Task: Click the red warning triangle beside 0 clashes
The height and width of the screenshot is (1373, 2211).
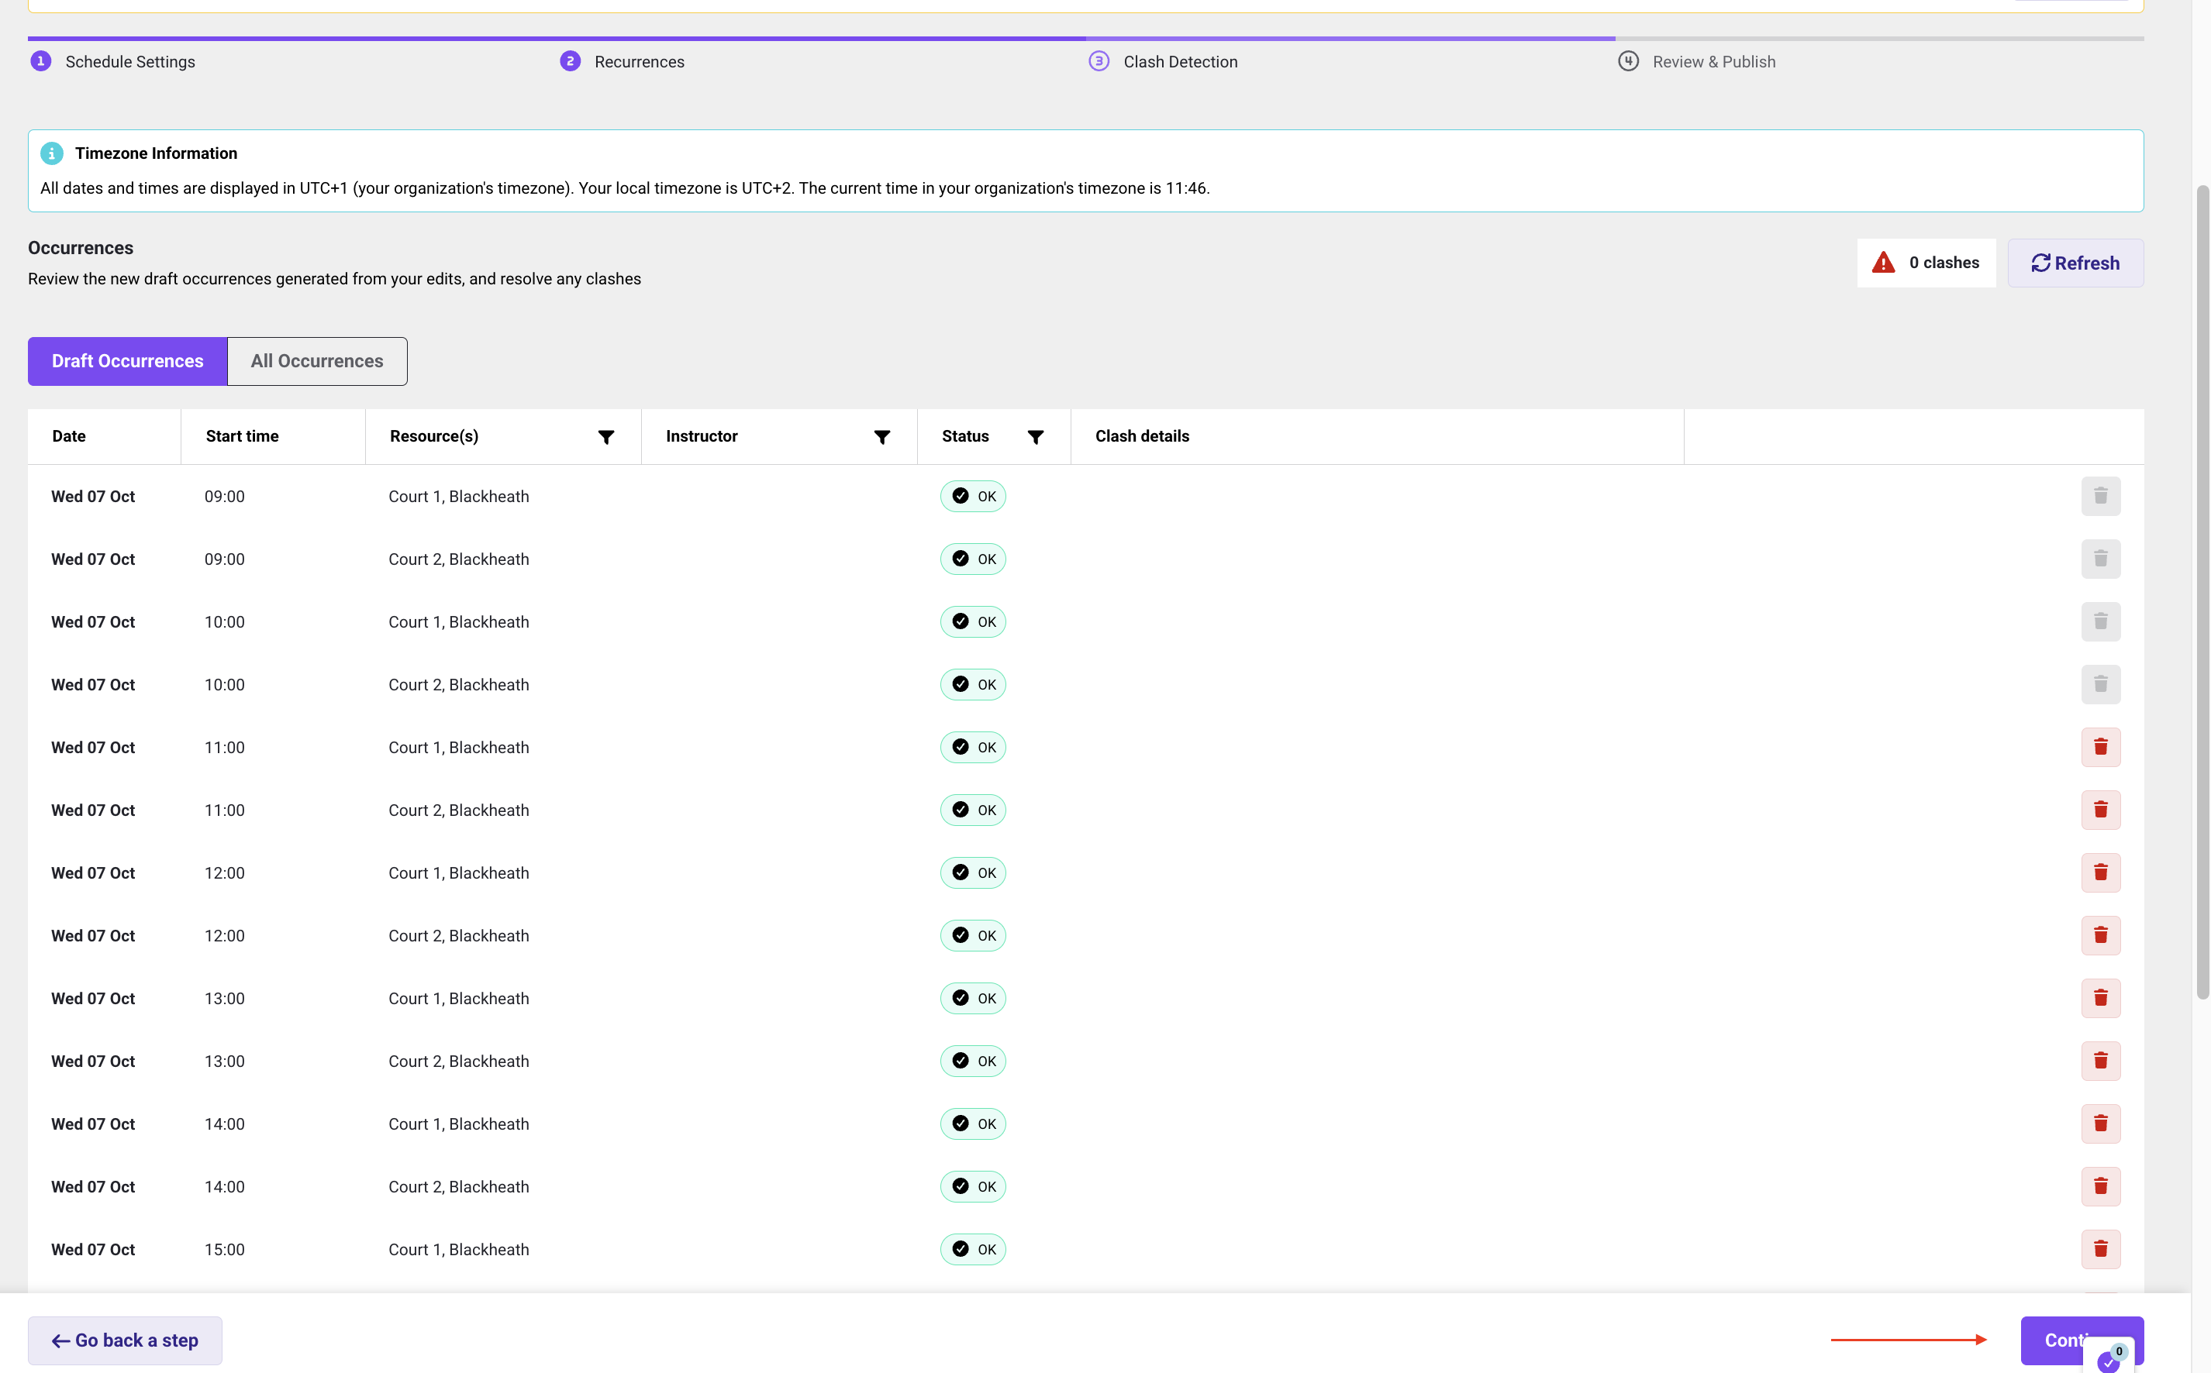Action: pyautogui.click(x=1883, y=263)
